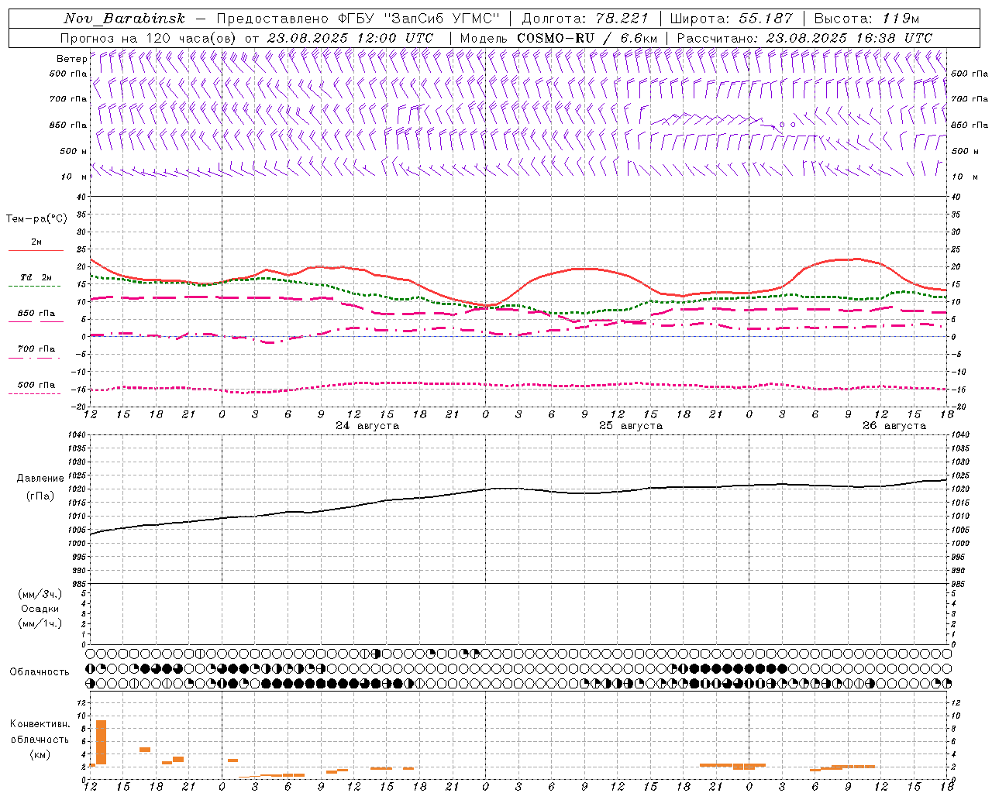Select the 'Модель COSMO-RU / 6.6км' model text
The image size is (992, 793).
559,38
